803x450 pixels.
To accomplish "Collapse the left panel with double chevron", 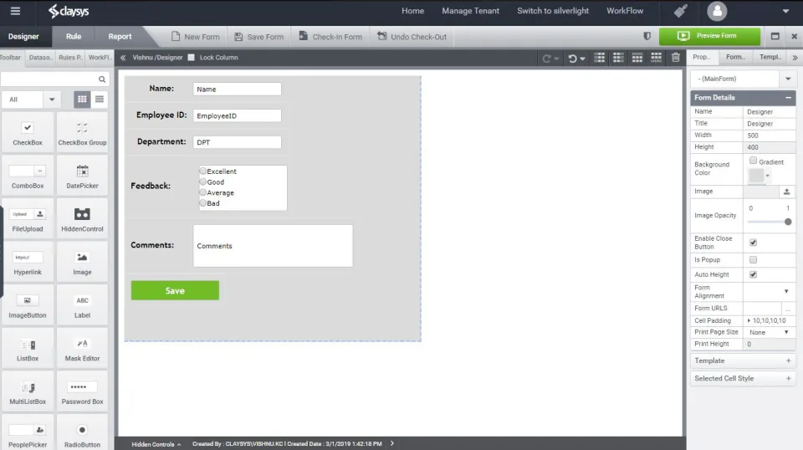I will click(x=123, y=58).
